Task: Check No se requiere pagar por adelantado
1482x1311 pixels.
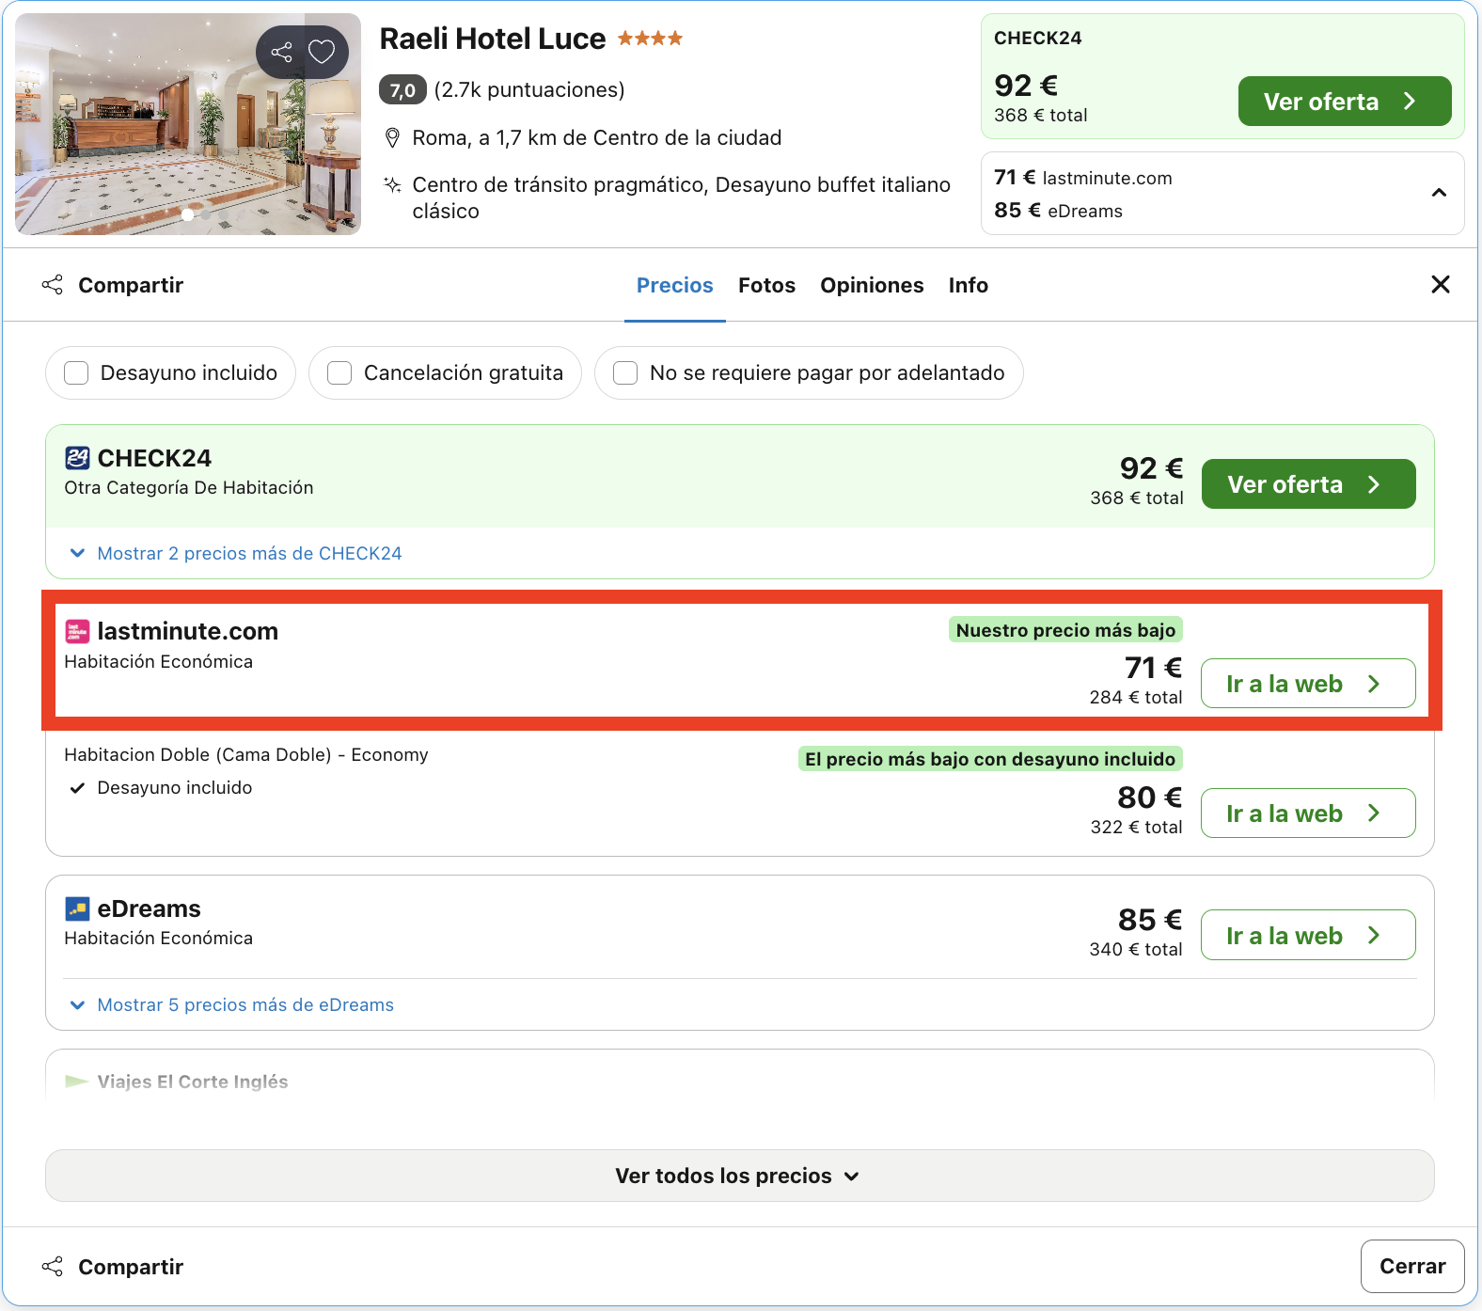Action: 625,373
